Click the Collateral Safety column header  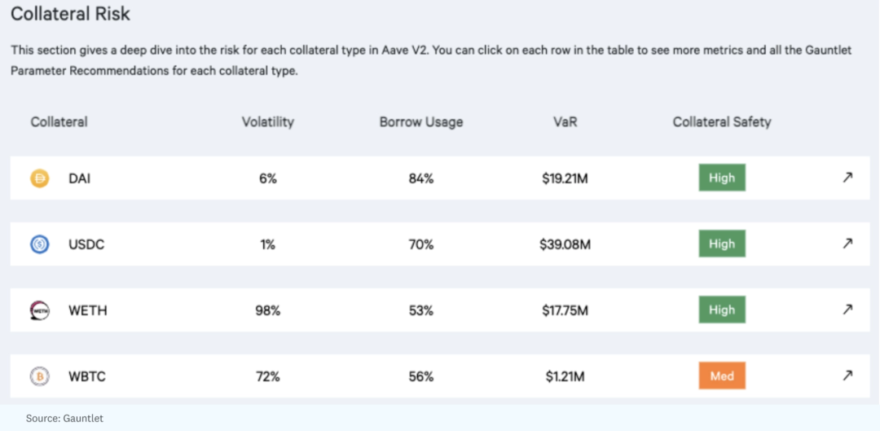coord(721,122)
